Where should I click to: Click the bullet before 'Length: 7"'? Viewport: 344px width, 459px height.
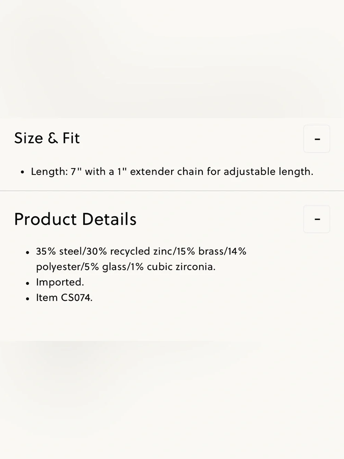click(22, 172)
